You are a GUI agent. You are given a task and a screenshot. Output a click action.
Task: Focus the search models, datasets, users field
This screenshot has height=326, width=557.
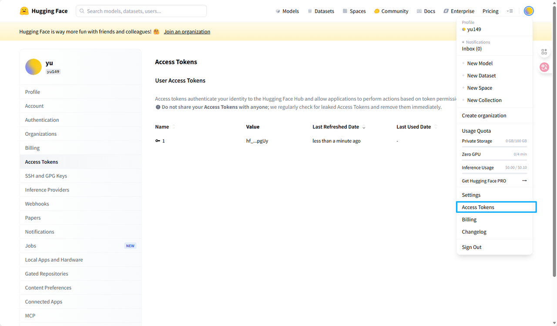(141, 11)
